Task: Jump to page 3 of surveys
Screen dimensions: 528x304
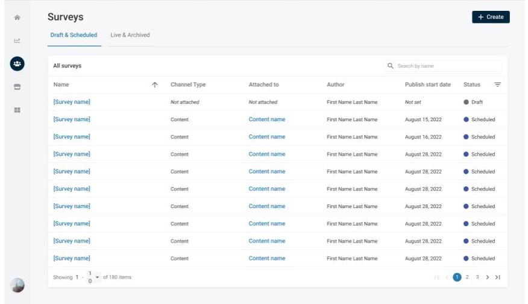Action: click(x=477, y=277)
